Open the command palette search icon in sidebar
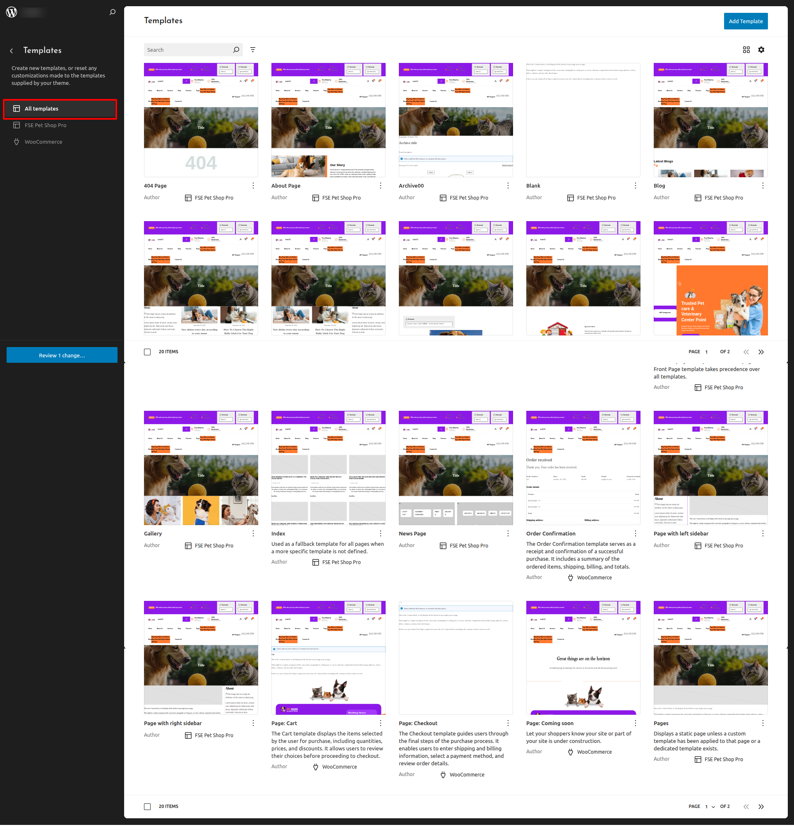The width and height of the screenshot is (794, 839). pyautogui.click(x=112, y=12)
